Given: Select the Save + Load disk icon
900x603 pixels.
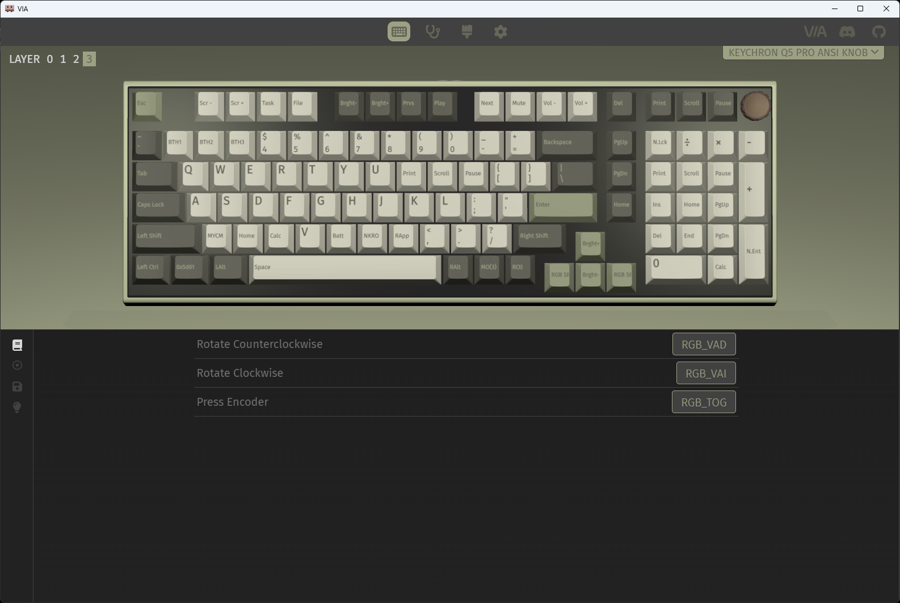Looking at the screenshot, I should (17, 387).
